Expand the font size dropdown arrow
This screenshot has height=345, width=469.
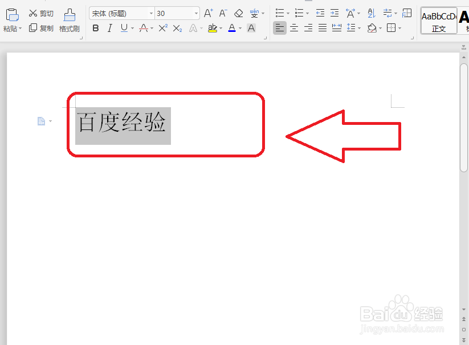(196, 14)
